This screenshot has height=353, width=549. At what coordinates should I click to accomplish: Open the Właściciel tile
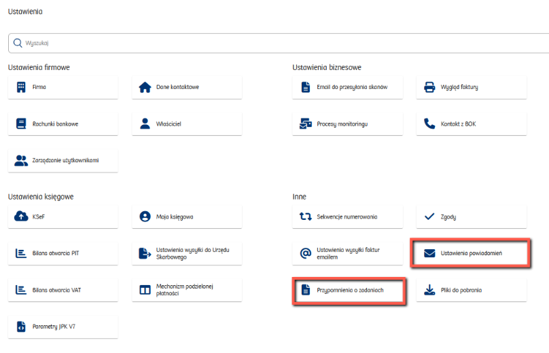pos(187,124)
